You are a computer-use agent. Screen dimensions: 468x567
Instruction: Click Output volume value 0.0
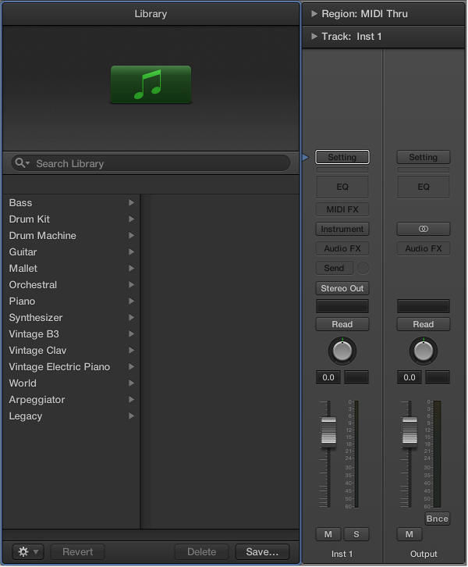pos(409,377)
